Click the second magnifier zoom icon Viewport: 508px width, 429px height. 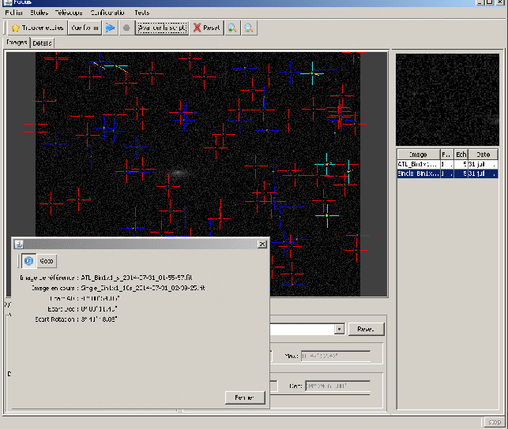(249, 28)
